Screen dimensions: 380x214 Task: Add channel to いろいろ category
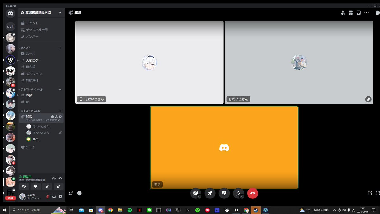coord(60,48)
